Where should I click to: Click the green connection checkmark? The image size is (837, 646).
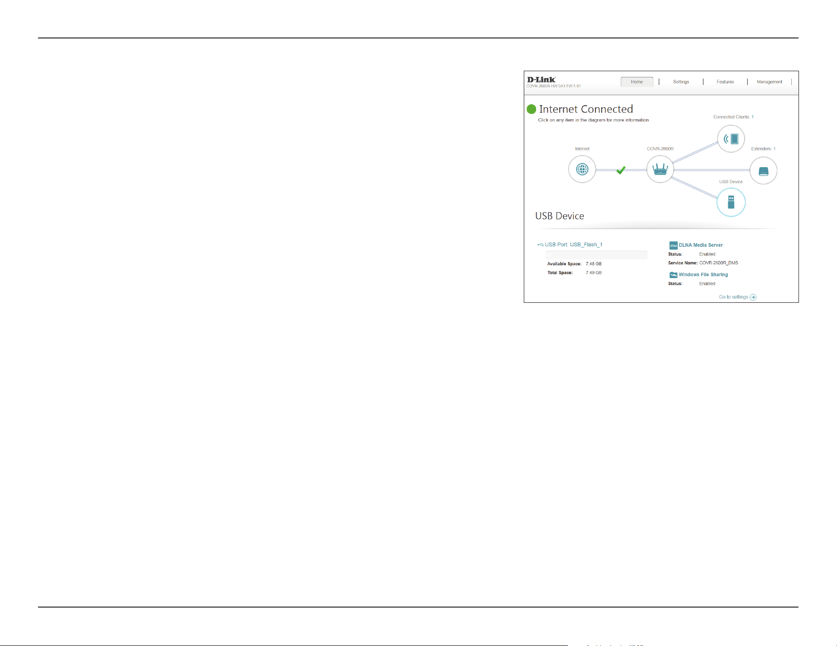click(x=621, y=170)
